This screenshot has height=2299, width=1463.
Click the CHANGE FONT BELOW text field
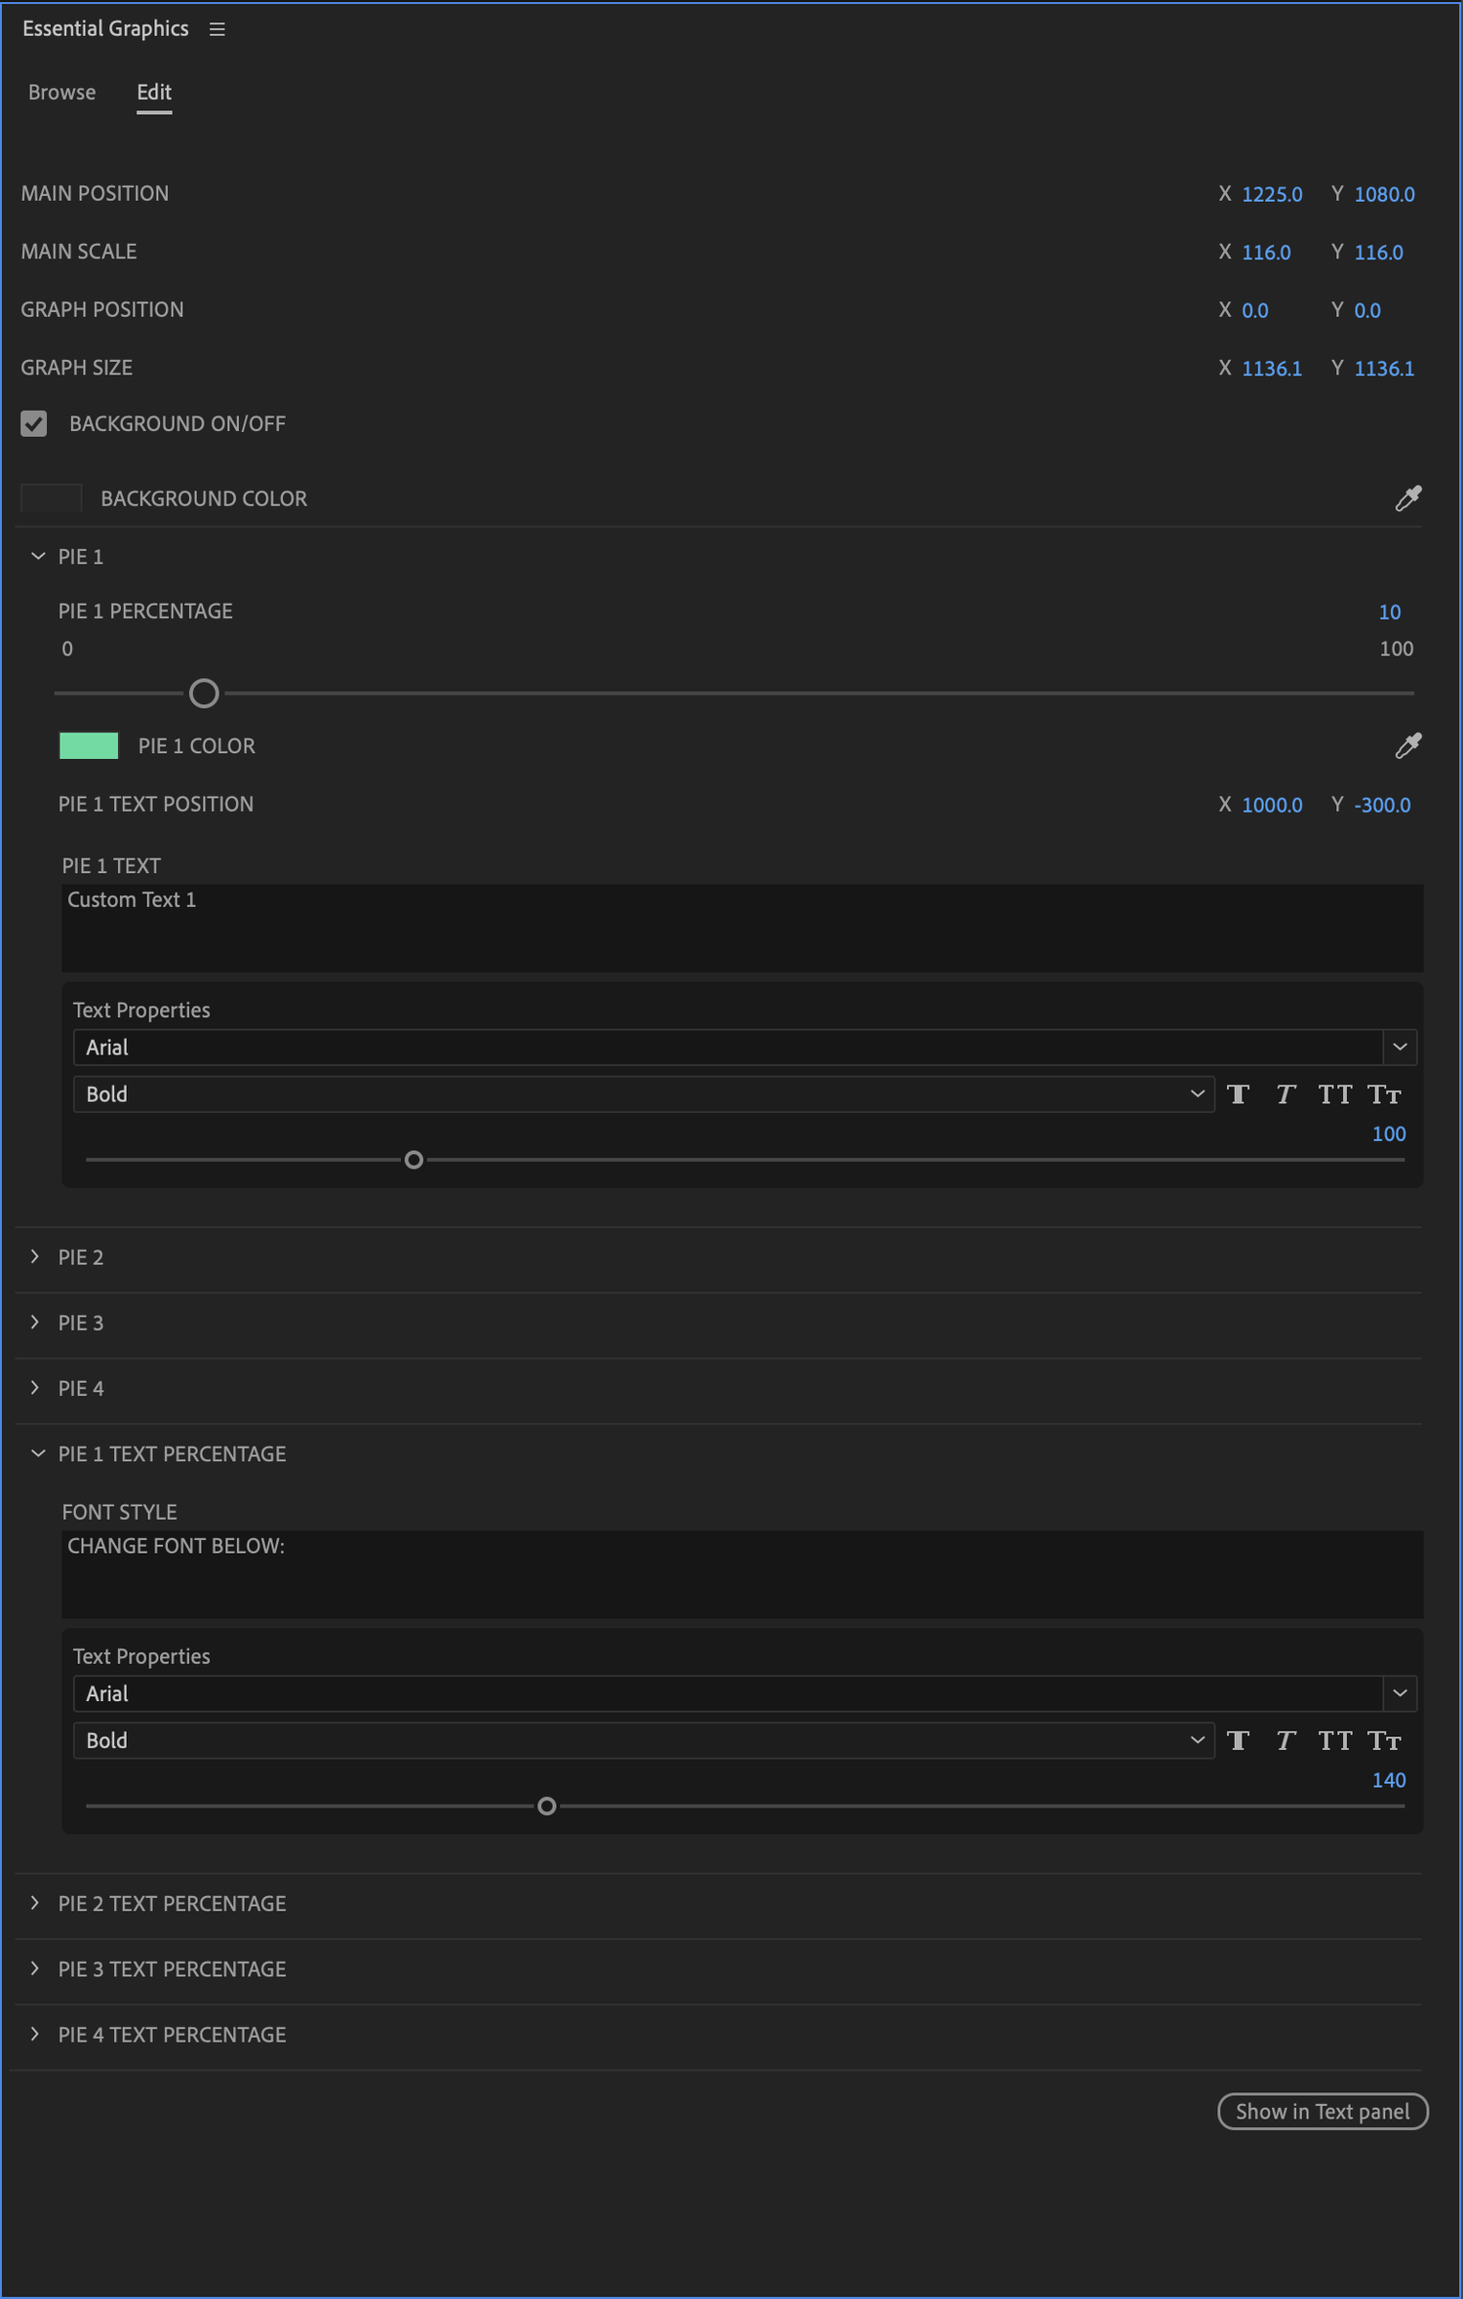click(x=742, y=1574)
